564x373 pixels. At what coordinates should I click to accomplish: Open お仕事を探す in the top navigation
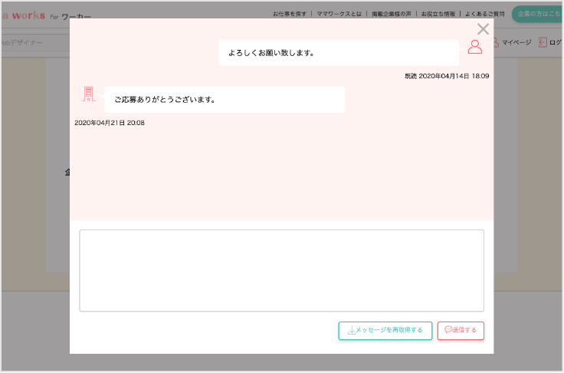tap(289, 14)
